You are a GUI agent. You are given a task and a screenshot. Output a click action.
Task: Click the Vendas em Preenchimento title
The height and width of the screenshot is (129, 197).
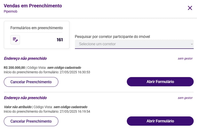[33, 6]
